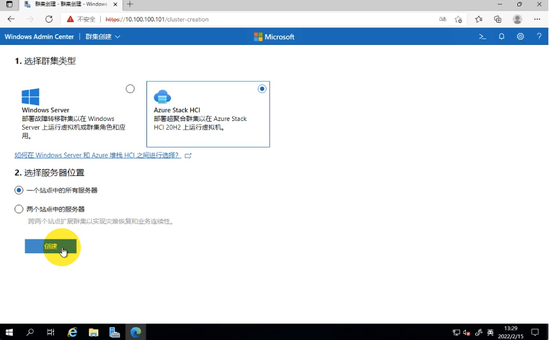Click Windows Admin Center title
The image size is (549, 340).
coord(39,37)
